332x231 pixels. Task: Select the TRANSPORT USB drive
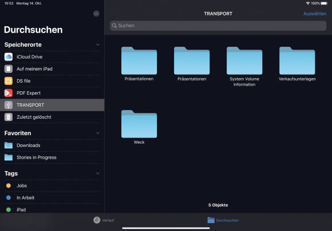(x=52, y=105)
